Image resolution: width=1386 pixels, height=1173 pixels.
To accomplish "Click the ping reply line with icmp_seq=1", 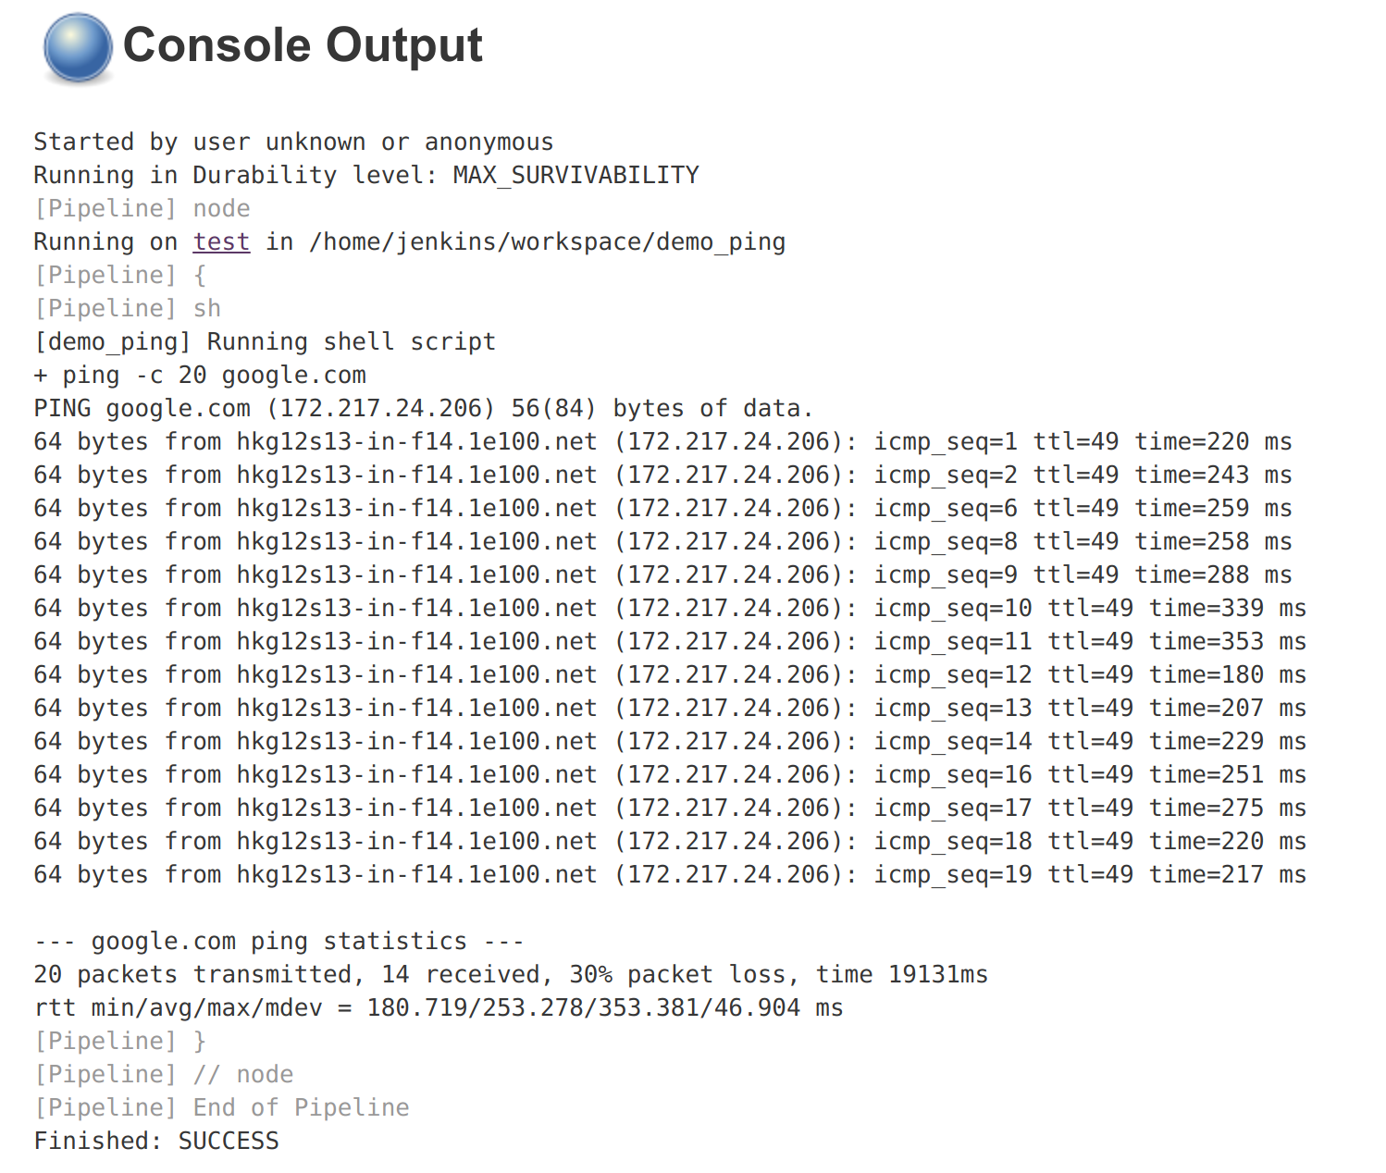I will 662,442.
